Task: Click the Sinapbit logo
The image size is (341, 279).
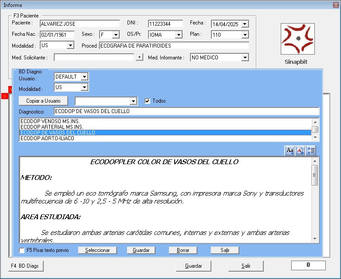Action: [297, 39]
